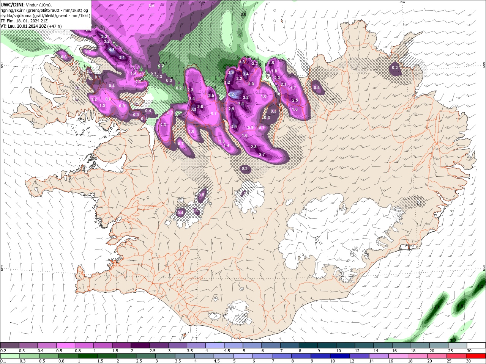The height and width of the screenshot is (364, 486).
Task: Click the UWC/DINI Vindur (10m) title line
Action: click(25, 5)
